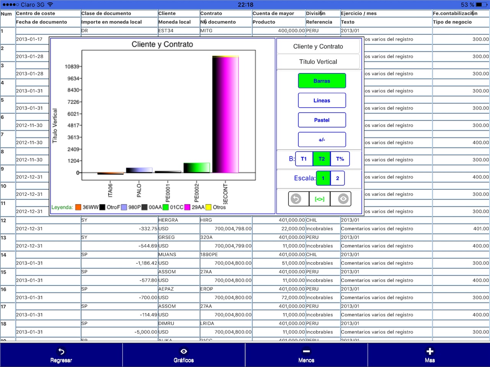Screen dimensions: 490x367
Task: Select the EST34 client cell in row 1
Action: pyautogui.click(x=179, y=31)
